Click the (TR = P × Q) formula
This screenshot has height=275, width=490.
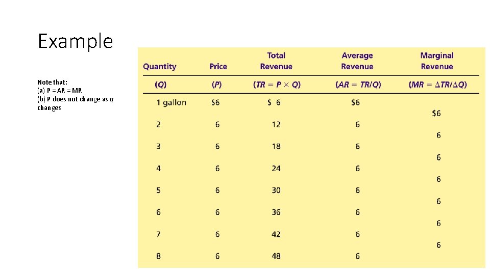coord(277,85)
